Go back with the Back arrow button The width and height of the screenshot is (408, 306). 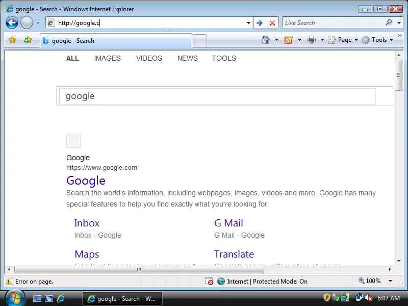coord(12,23)
